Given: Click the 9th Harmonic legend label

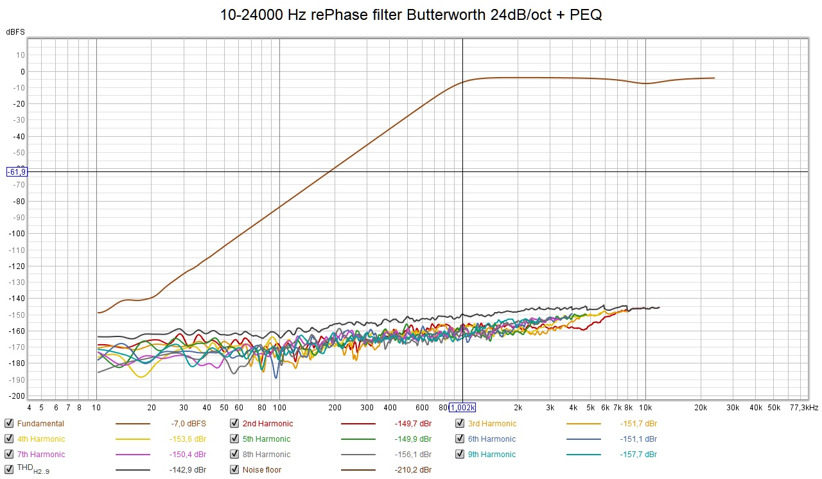Looking at the screenshot, I should 492,455.
